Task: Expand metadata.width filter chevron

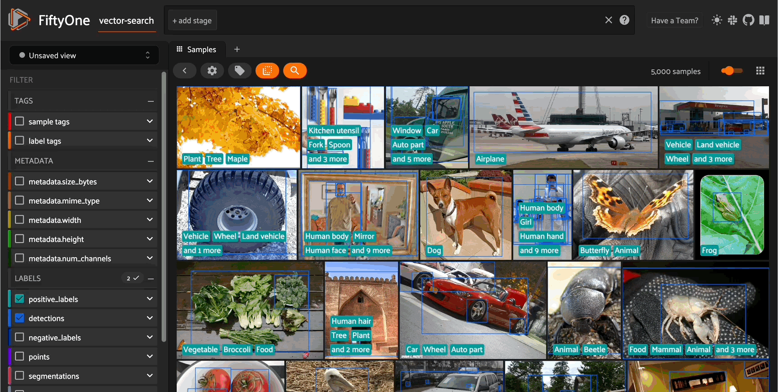Action: pyautogui.click(x=150, y=220)
